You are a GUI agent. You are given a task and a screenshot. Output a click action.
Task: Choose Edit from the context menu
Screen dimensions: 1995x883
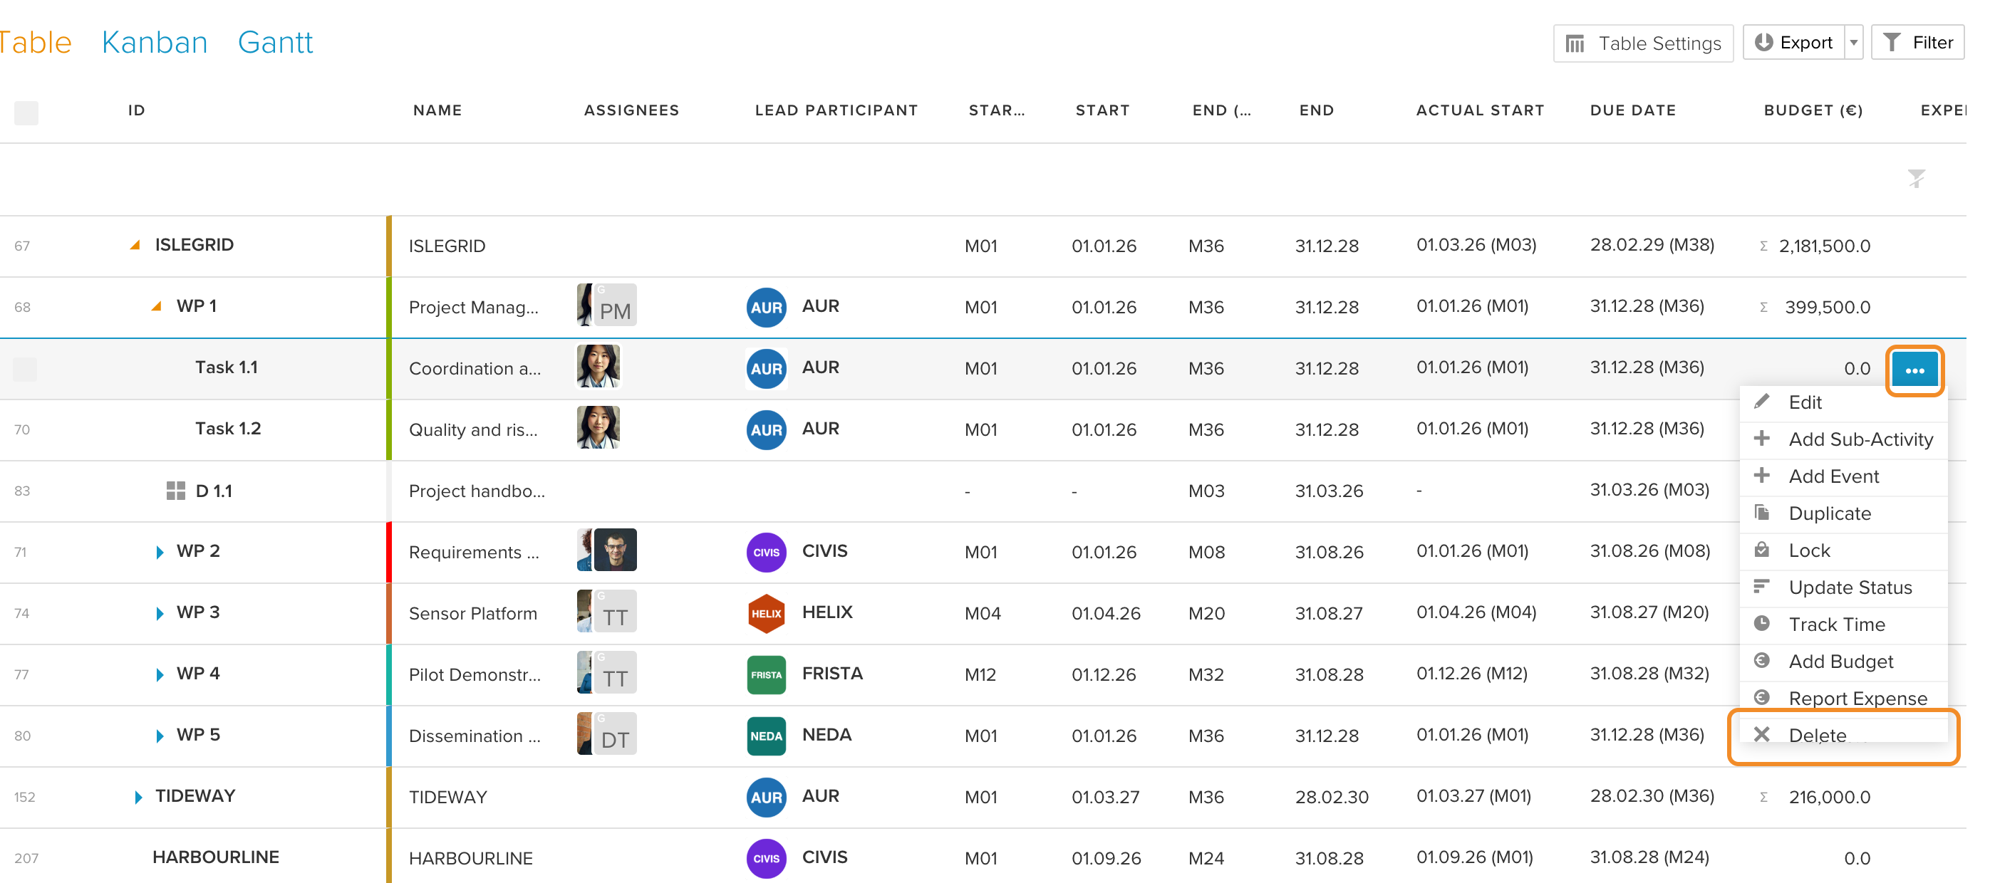point(1843,402)
